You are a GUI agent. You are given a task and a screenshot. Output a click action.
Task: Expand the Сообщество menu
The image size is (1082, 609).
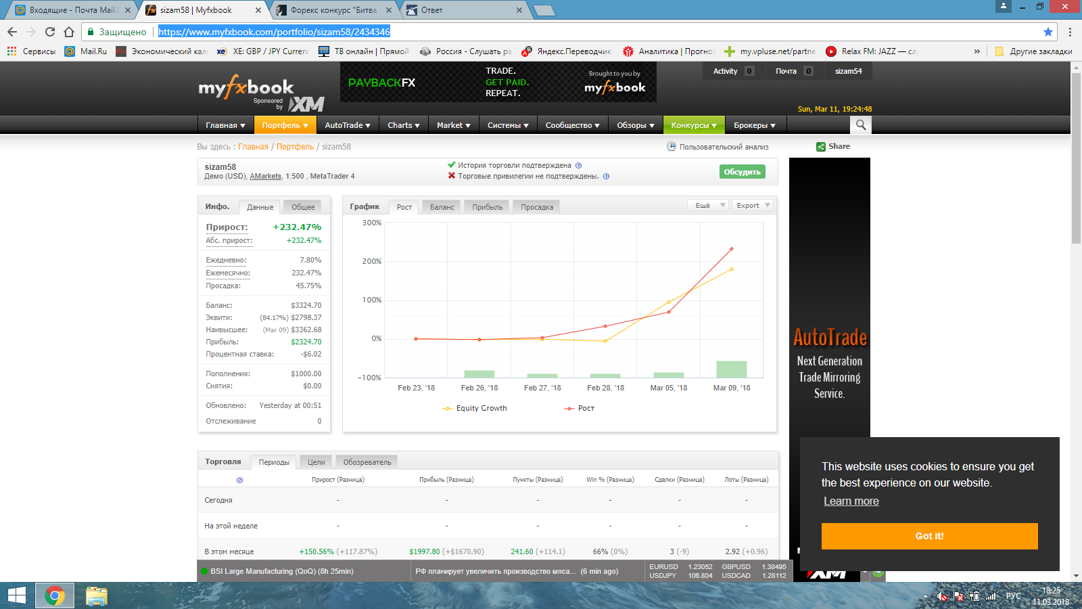573,125
